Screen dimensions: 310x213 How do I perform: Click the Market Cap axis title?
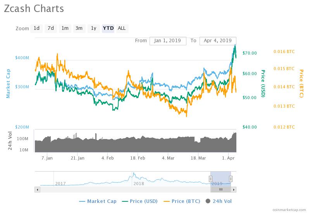(8, 83)
